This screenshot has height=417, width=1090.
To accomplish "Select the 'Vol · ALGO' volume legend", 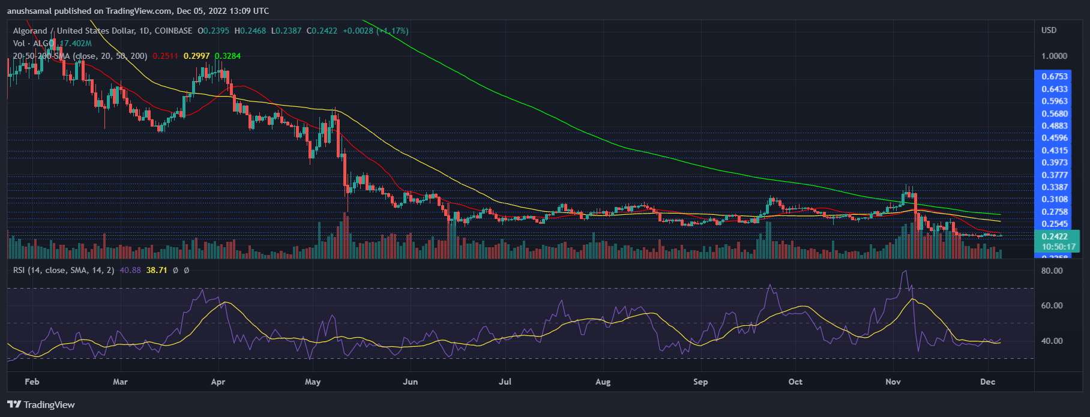I will 34,43.
